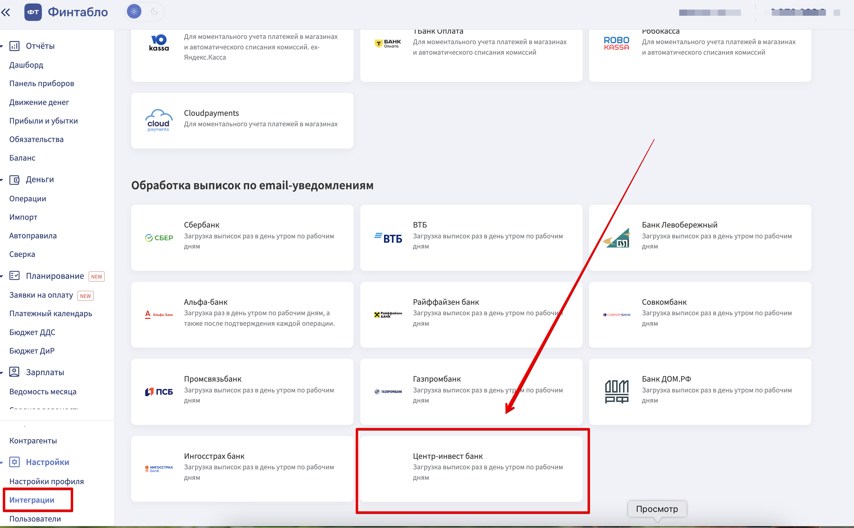854x528 pixels.
Task: Open Баланс report
Action: pyautogui.click(x=22, y=158)
